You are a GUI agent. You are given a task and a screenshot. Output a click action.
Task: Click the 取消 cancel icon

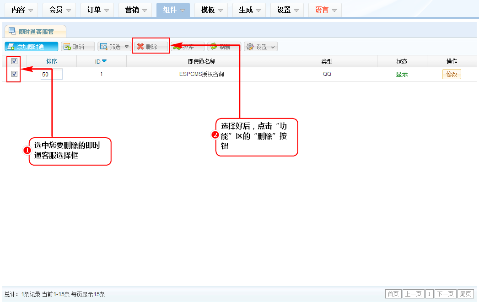click(67, 47)
